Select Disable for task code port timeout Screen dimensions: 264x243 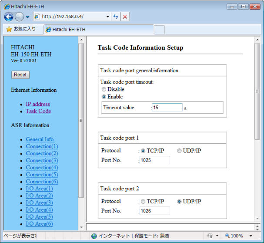pos(104,89)
